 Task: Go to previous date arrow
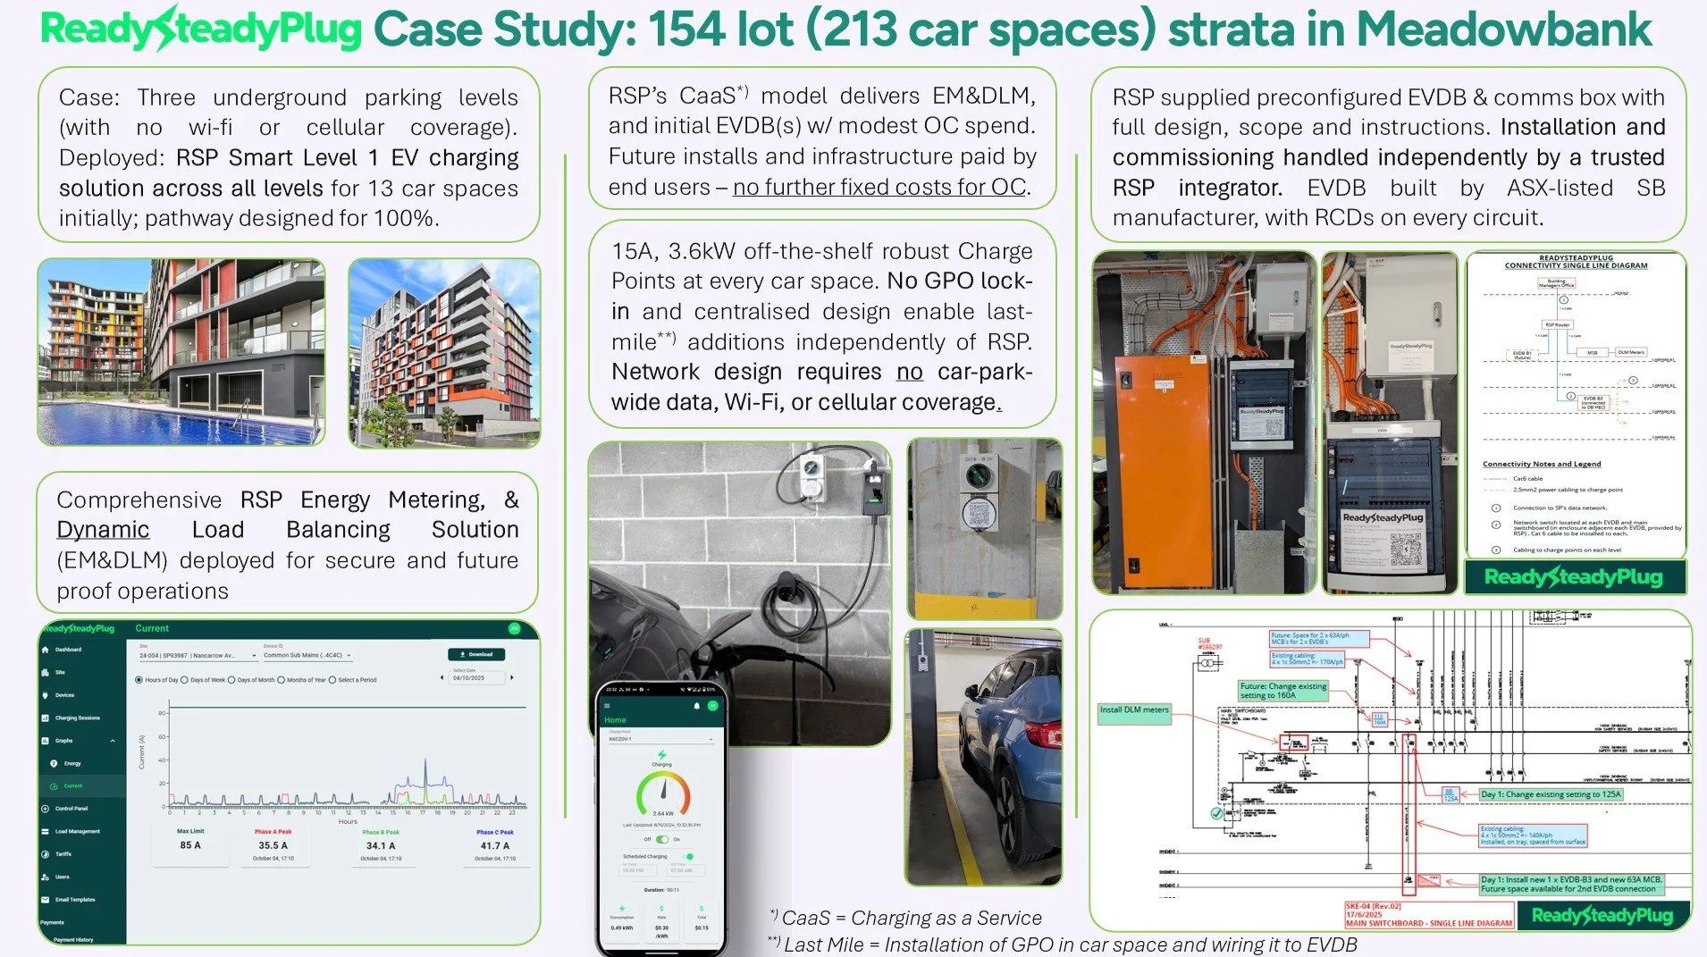(x=442, y=678)
